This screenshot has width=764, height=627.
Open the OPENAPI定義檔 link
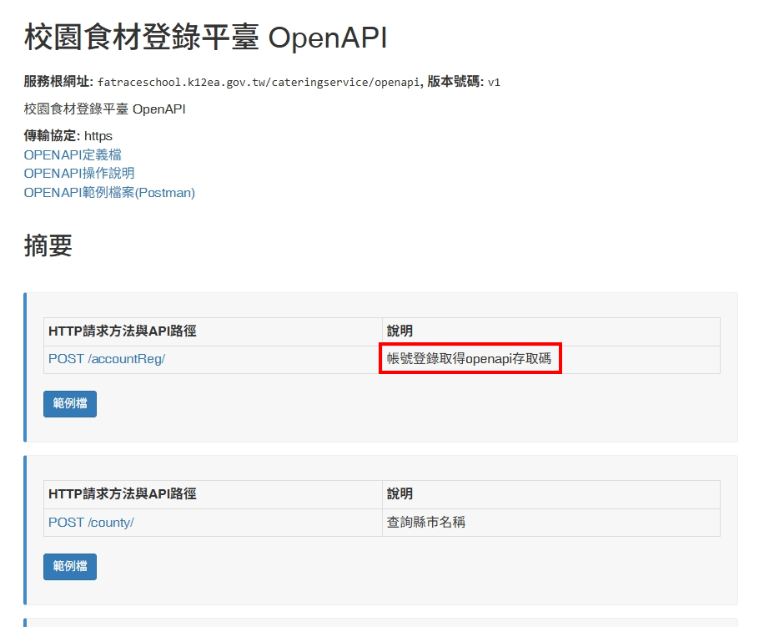click(x=73, y=154)
